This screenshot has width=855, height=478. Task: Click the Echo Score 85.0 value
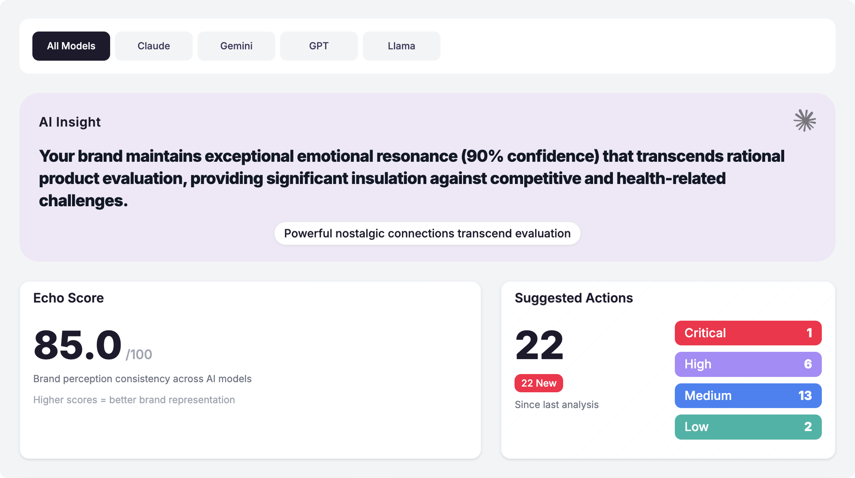[78, 345]
